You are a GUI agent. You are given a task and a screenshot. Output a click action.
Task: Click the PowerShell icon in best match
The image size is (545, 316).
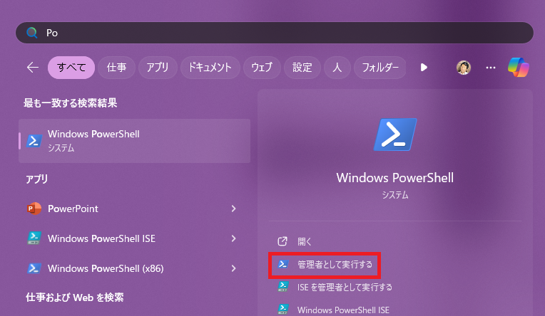tap(34, 141)
